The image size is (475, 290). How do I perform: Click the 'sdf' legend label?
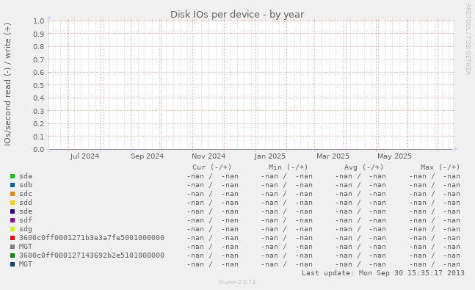pyautogui.click(x=26, y=220)
